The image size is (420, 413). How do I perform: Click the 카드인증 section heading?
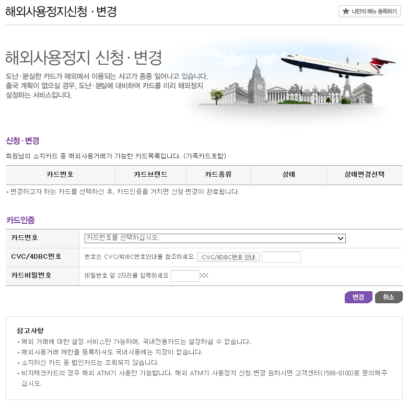[x=20, y=220]
